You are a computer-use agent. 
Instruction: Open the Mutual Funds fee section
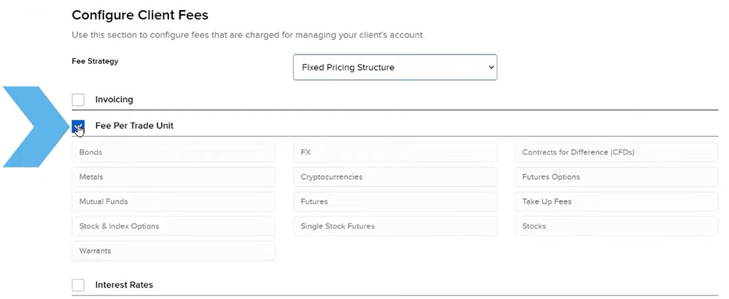[x=174, y=202]
